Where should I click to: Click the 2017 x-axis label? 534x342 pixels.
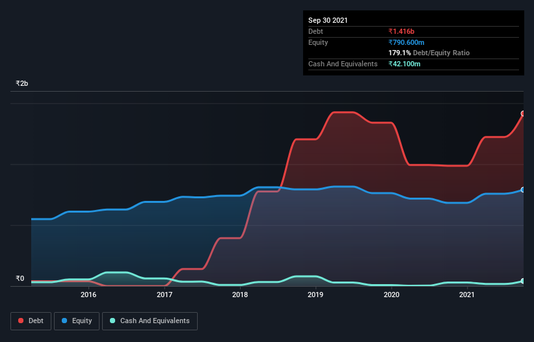click(x=165, y=295)
